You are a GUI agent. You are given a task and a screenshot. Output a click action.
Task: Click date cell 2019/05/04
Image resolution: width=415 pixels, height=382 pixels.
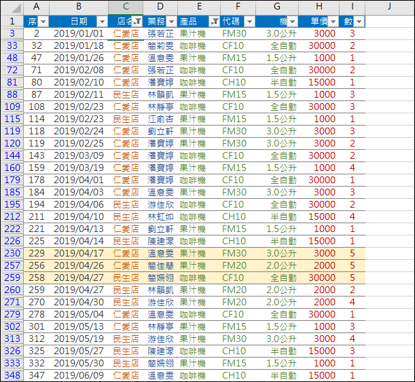[79, 314]
